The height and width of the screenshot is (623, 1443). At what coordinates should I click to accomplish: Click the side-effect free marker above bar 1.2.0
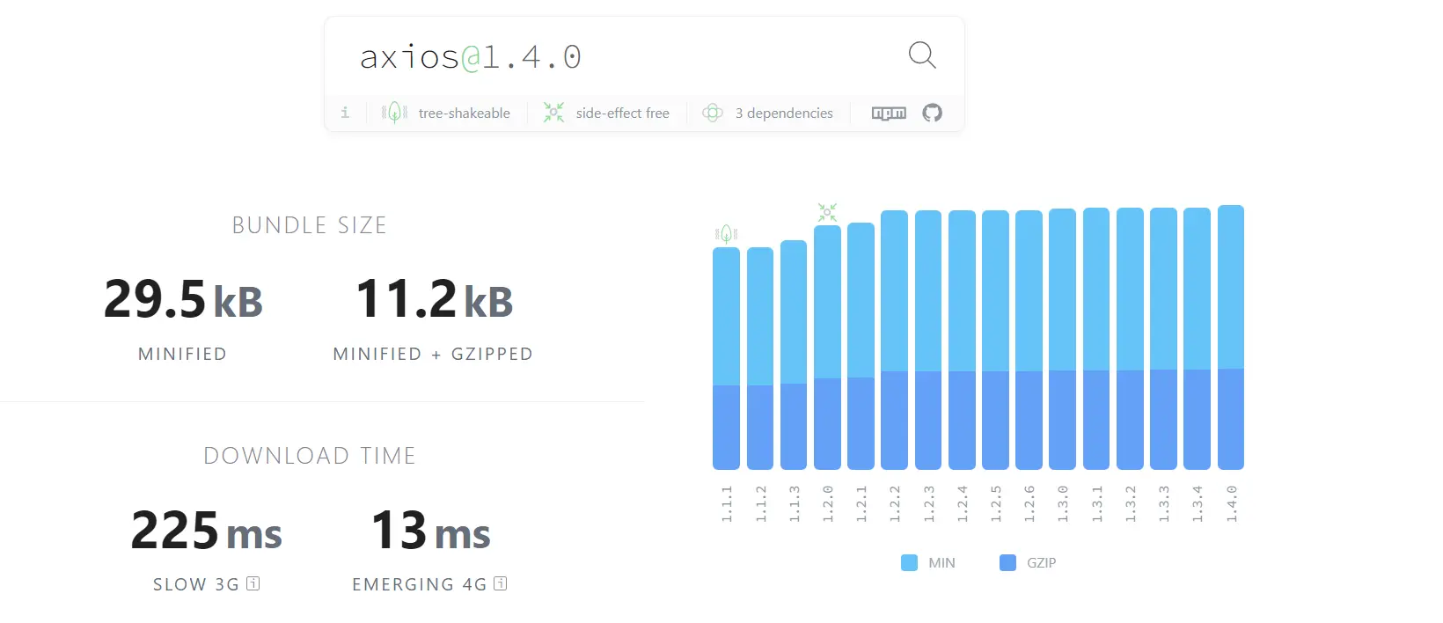[827, 212]
